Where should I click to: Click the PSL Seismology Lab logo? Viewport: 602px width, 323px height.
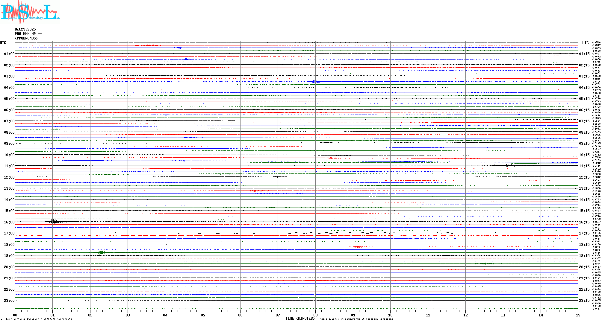30,12
